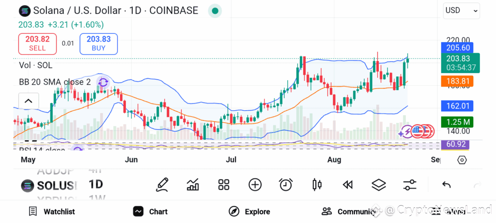The height and width of the screenshot is (223, 496).
Task: Open the 1D timeframe selector
Action: click(95, 184)
